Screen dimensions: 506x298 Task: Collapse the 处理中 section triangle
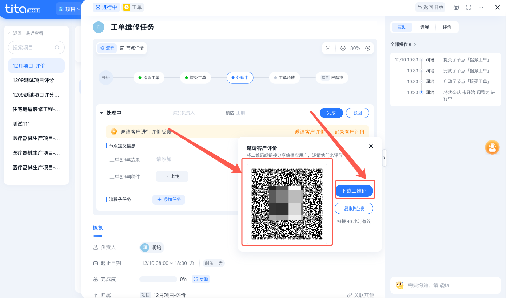[101, 113]
